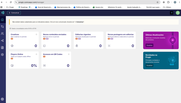The width and height of the screenshot is (181, 103).
Task: Click Visualizar in Novidades na Progic banner
Action: coord(149,65)
